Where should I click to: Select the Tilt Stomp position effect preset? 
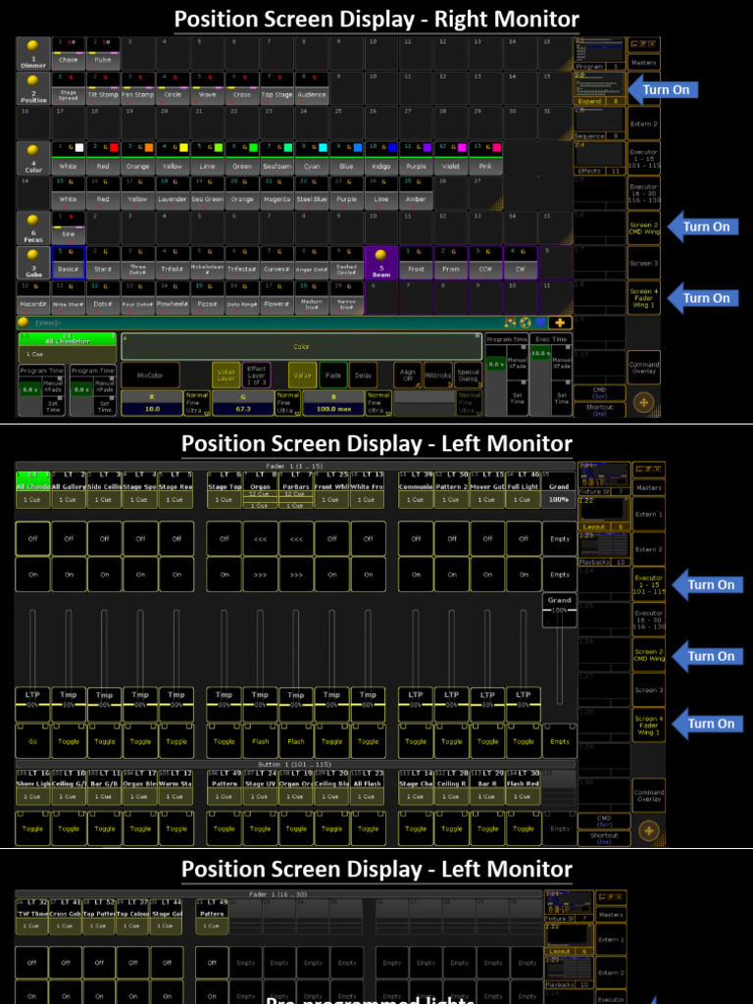point(103,89)
